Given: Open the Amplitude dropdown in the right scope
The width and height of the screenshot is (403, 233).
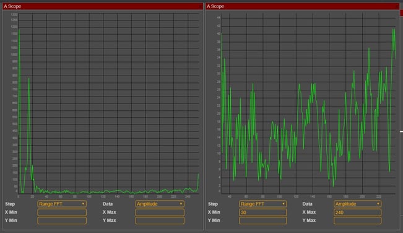Looking at the screenshot, I should point(358,204).
